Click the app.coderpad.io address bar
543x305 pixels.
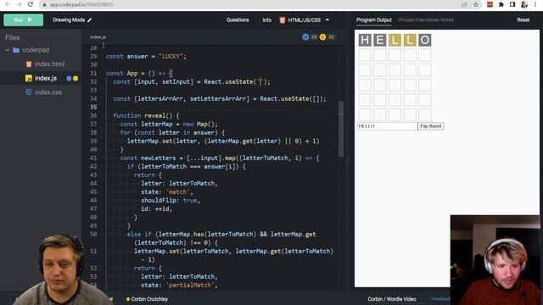tap(81, 5)
